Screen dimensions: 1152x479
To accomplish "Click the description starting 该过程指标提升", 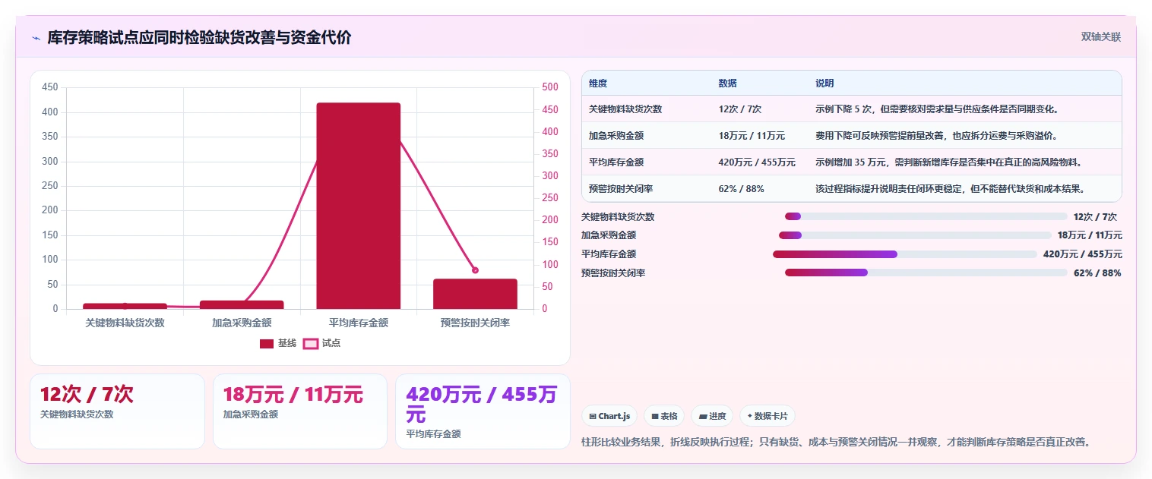I will (950, 189).
